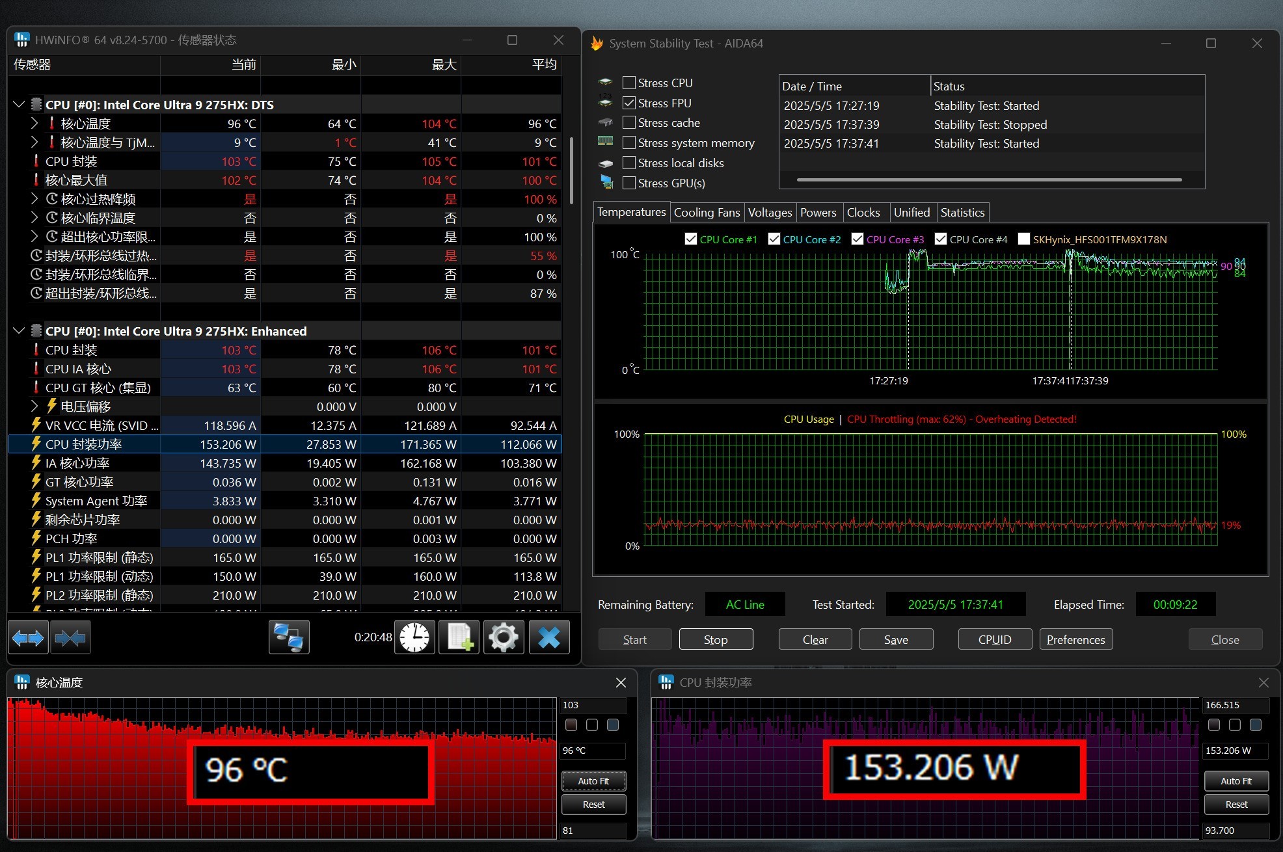Click Auto Fit in the 核心温度 graph
The width and height of the screenshot is (1283, 852).
click(x=593, y=780)
